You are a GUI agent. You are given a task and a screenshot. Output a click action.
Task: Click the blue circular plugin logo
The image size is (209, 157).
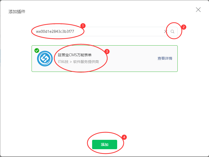(45, 59)
